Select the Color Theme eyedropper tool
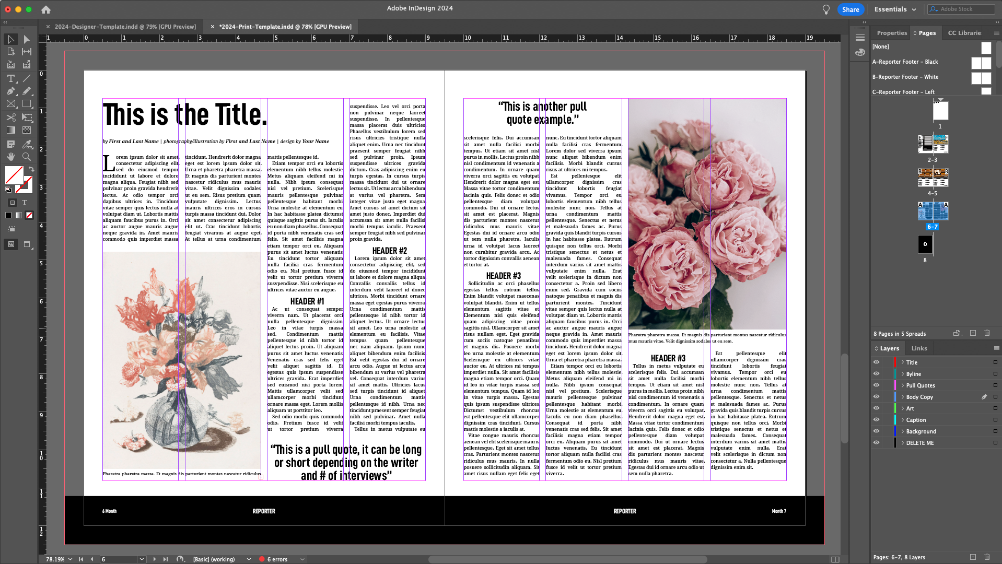This screenshot has height=564, width=1002. click(27, 144)
